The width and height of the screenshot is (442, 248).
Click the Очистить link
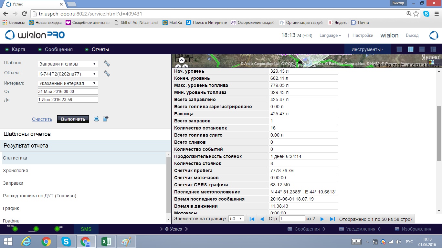tap(42, 119)
